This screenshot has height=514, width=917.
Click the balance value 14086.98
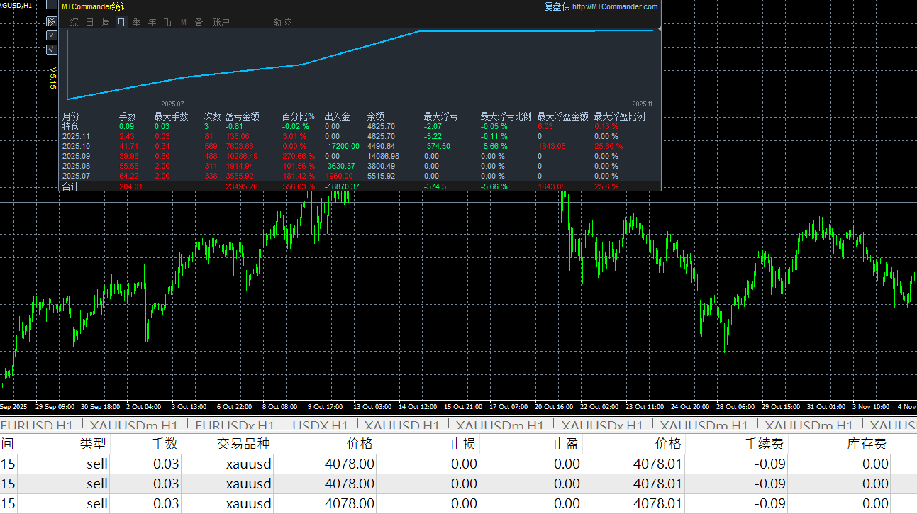(x=383, y=156)
